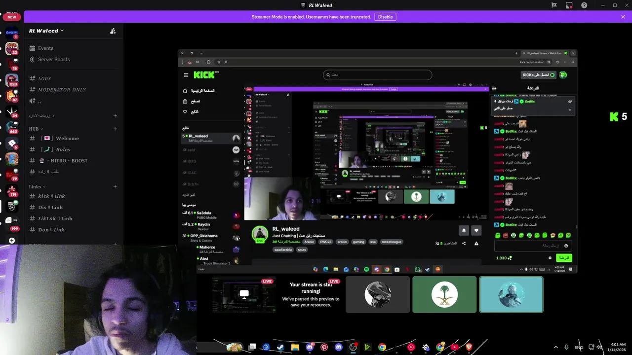Screen dimensions: 632x355
Task: Create a channel in the HUB category
Action: point(115,129)
